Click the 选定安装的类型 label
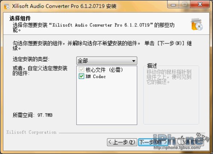Image resolution: width=213 pixels, height=154 pixels. 31,59
